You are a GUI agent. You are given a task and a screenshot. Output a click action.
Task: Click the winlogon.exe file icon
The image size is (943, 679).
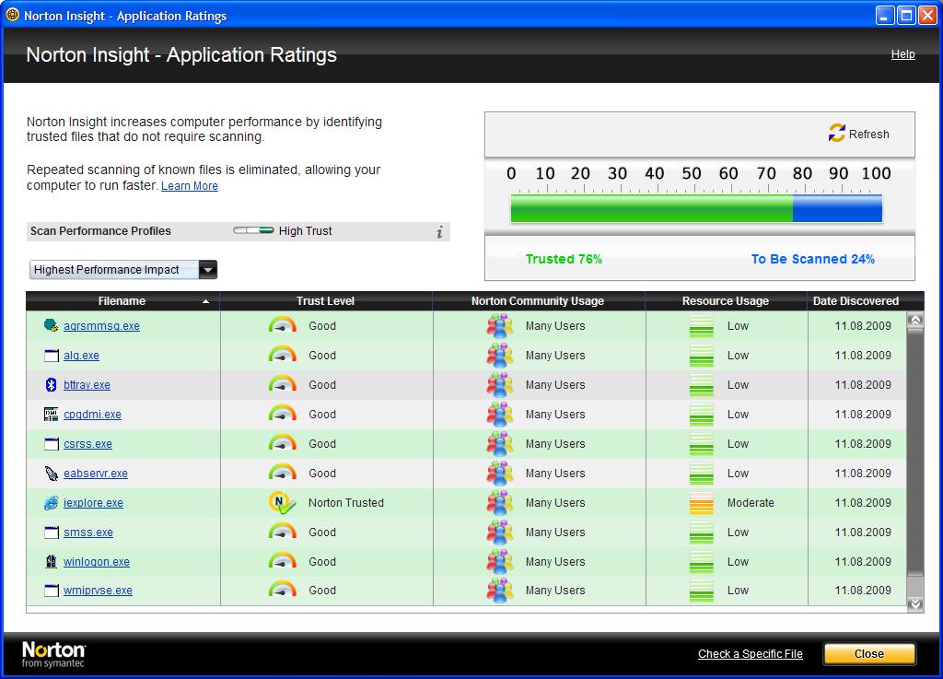point(52,561)
